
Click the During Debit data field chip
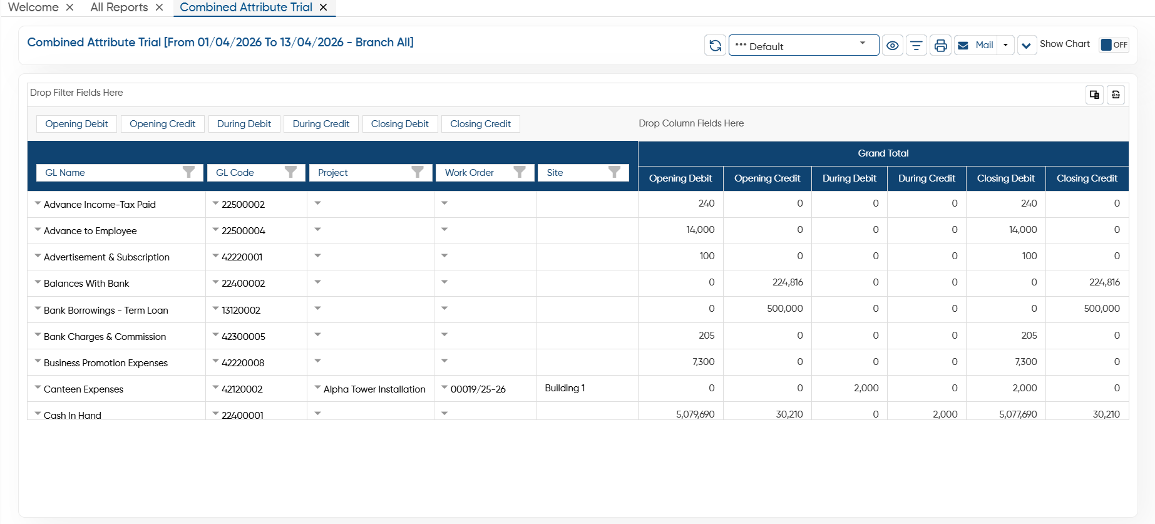pos(244,124)
